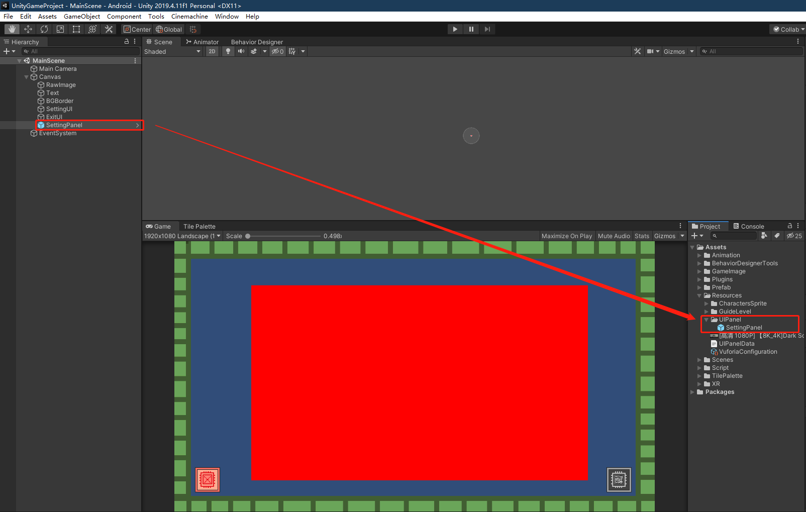Expand the Animation folder
Screen dimensions: 806x512
699,255
